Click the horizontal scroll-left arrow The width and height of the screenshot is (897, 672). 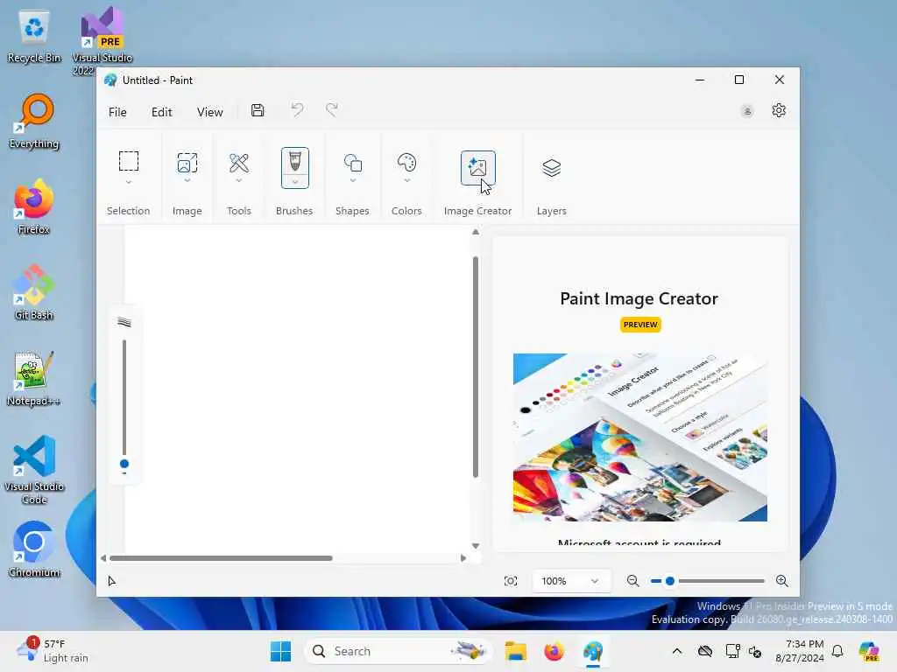pos(103,558)
